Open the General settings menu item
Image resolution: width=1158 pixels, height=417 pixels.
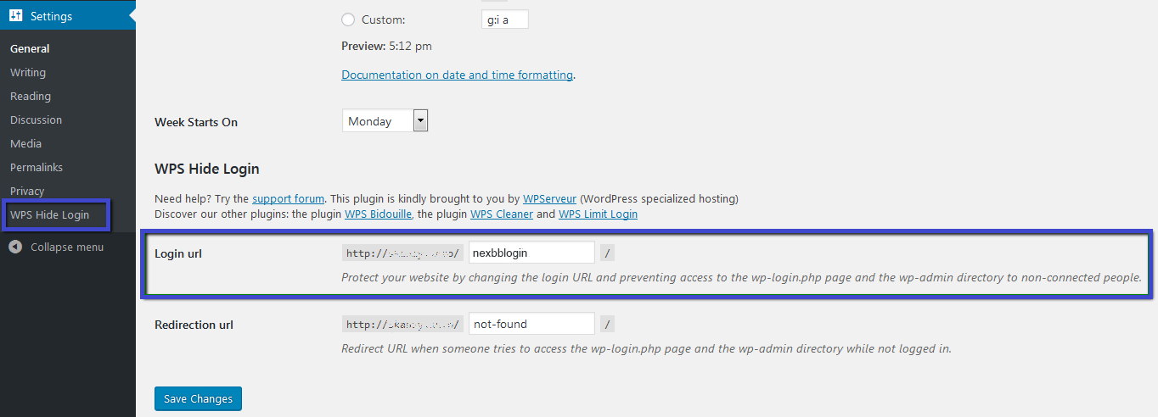[30, 48]
